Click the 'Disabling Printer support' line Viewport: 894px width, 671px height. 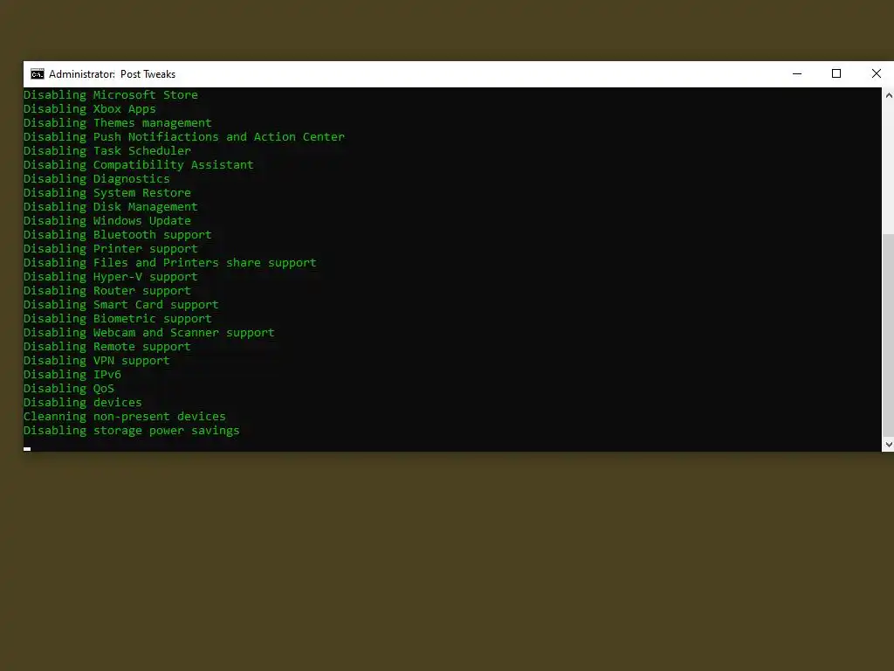coord(111,249)
